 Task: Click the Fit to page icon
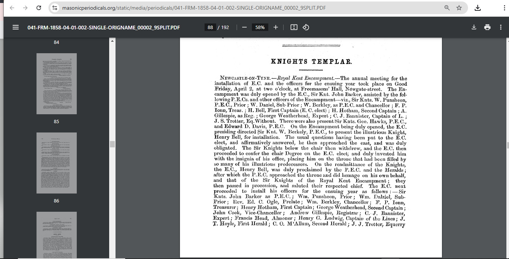(x=294, y=27)
